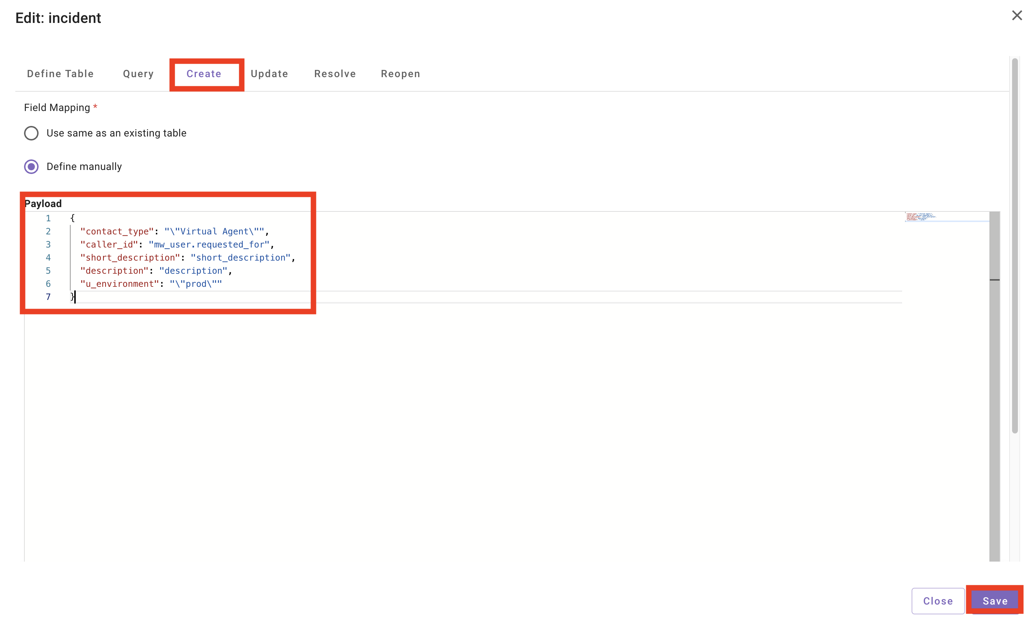The height and width of the screenshot is (618, 1031).
Task: Click the payload editor scrollbar
Action: click(994, 375)
